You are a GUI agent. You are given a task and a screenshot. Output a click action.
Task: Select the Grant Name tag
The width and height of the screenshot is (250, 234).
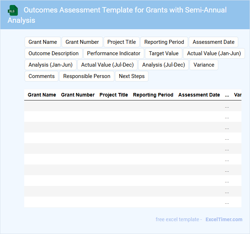(43, 42)
